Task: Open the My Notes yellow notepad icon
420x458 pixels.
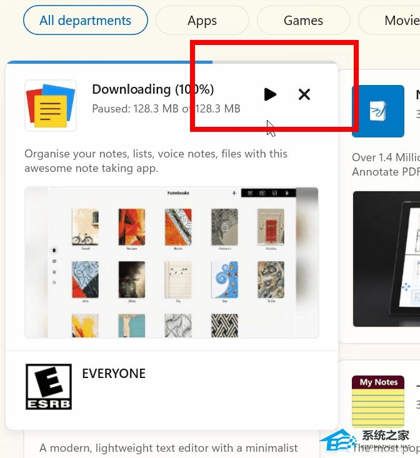Action: [378, 401]
